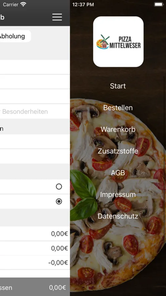Image resolution: width=166 pixels, height=296 pixels.
Task: Tap the Wi-Fi status icon
Action: click(23, 4)
